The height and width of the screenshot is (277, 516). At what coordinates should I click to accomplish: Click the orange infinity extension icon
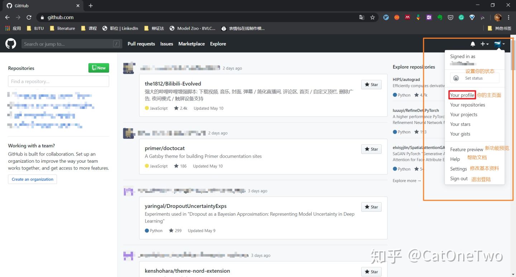pos(397,17)
